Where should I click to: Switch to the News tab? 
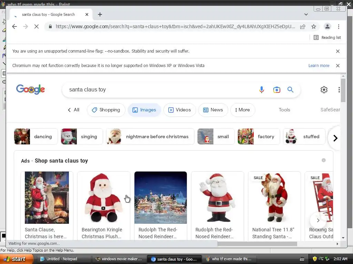point(213,110)
